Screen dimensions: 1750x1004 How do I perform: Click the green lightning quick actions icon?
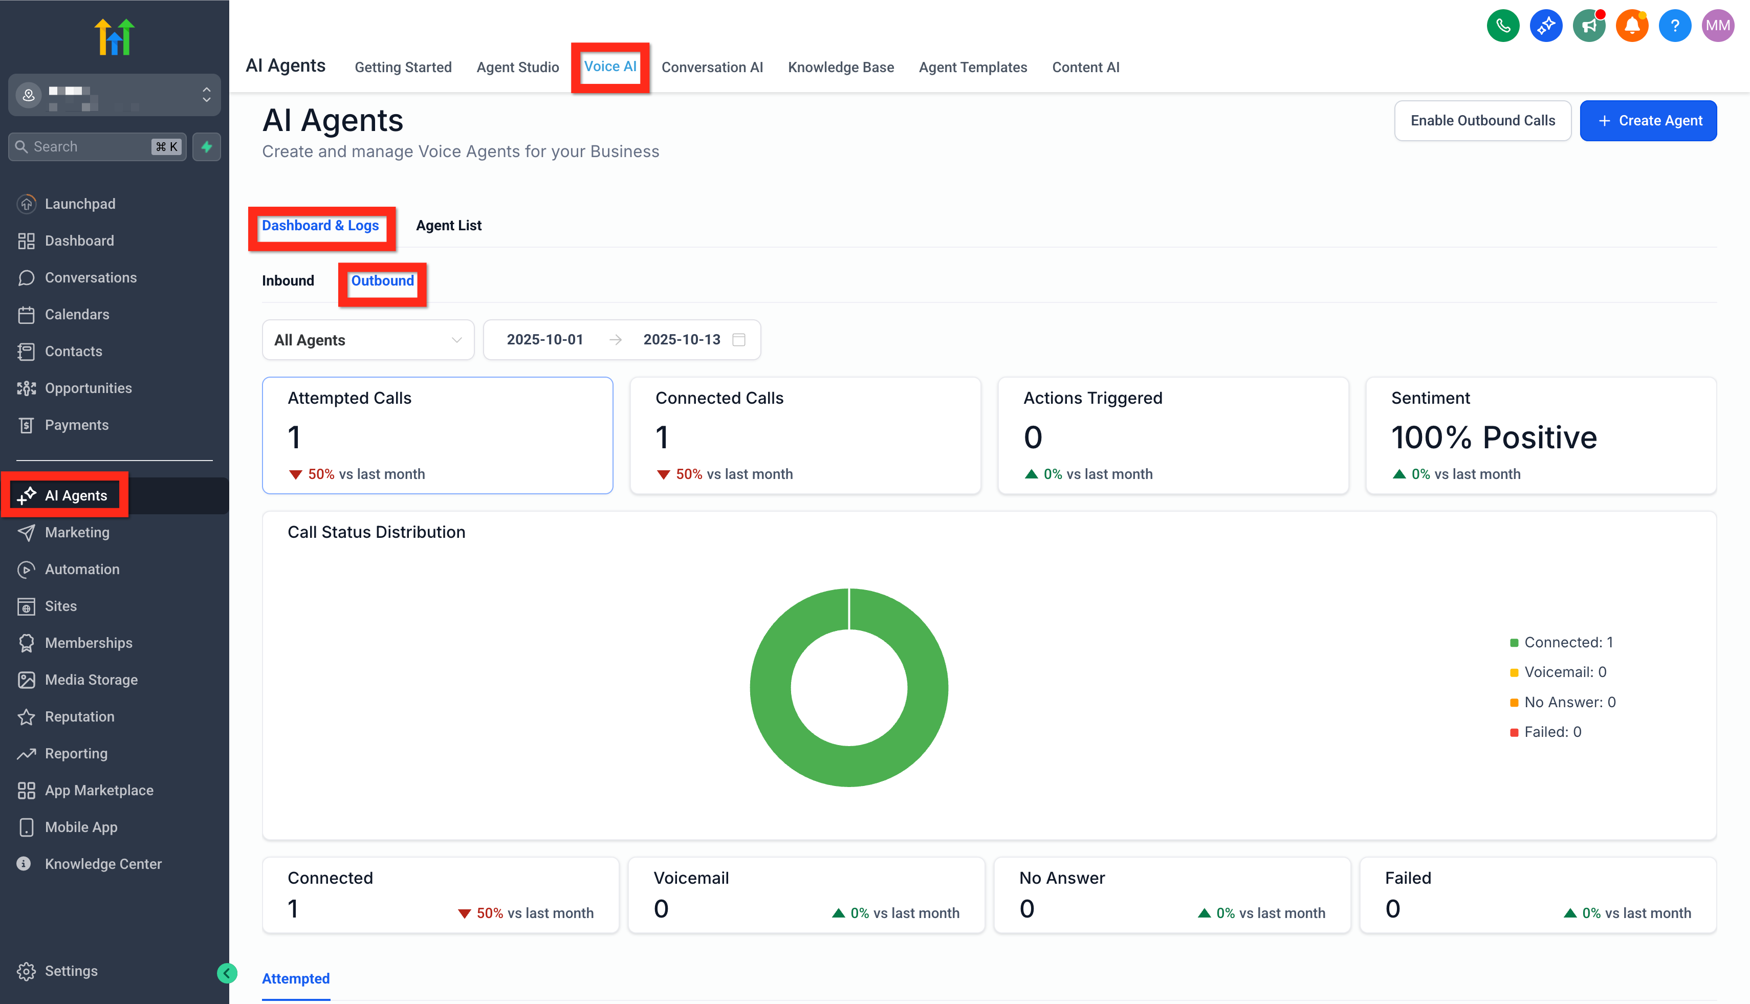pyautogui.click(x=206, y=147)
